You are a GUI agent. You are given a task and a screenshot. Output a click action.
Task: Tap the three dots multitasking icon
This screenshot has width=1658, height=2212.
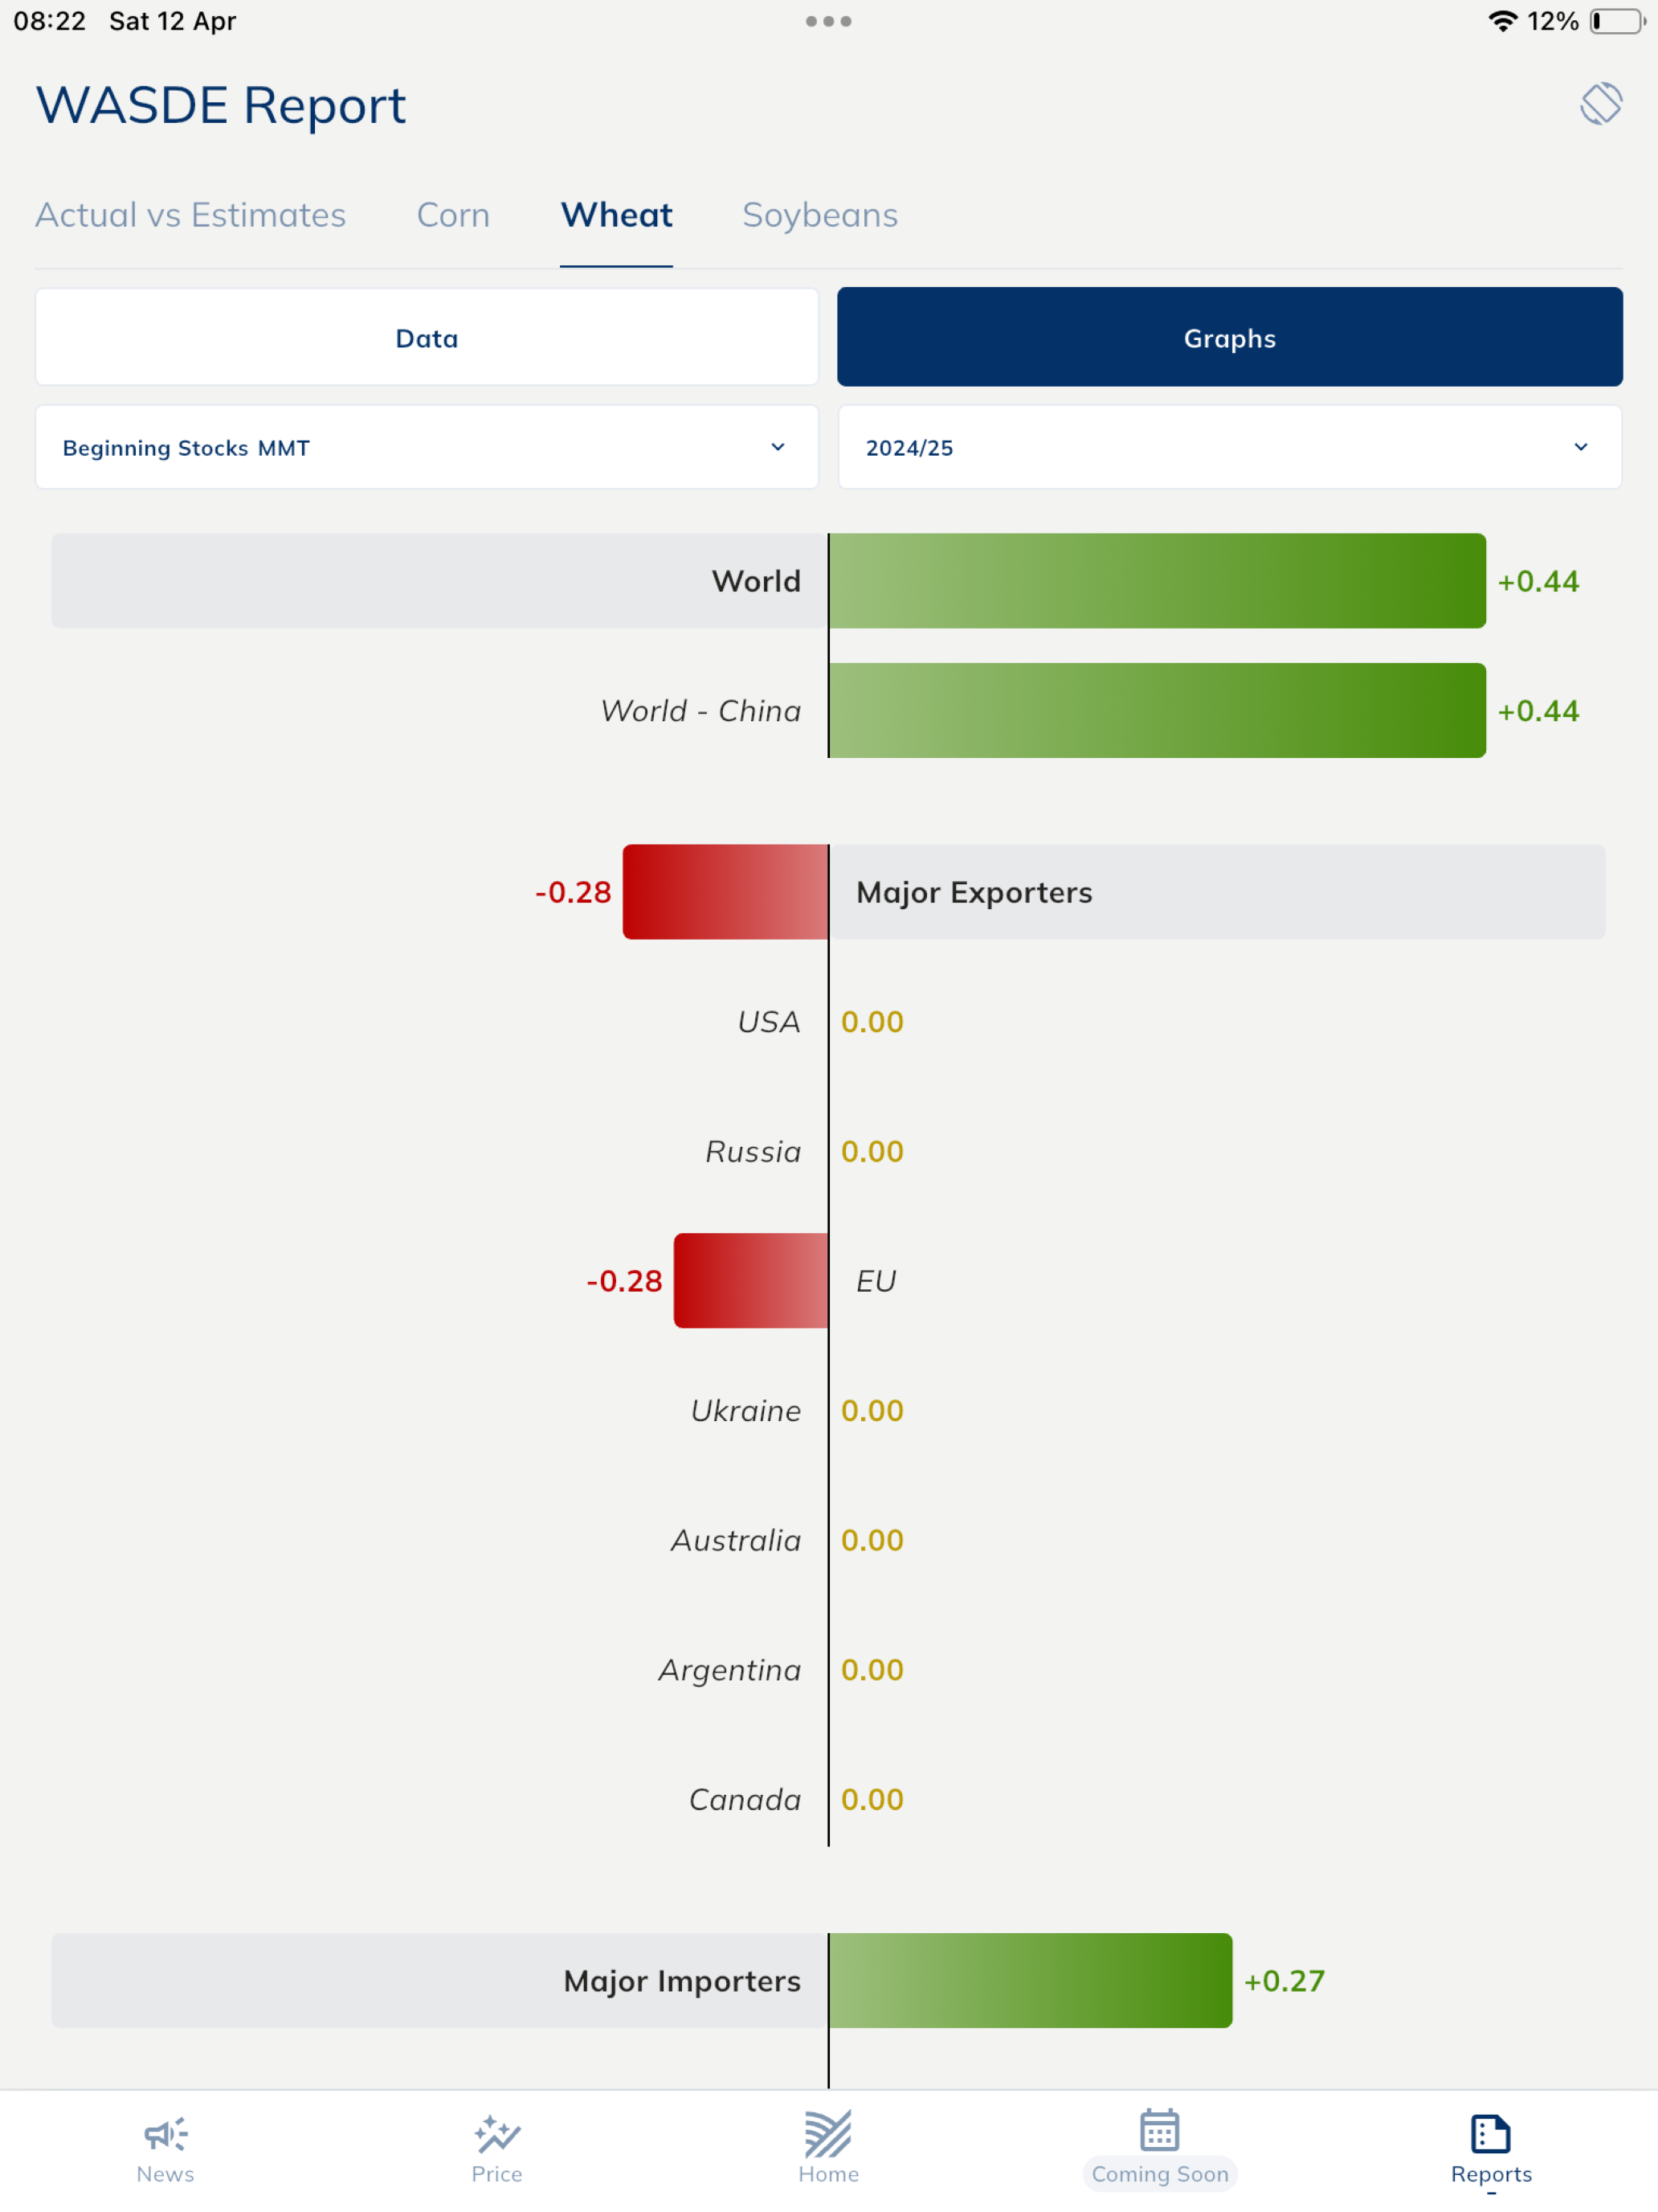pos(828,21)
